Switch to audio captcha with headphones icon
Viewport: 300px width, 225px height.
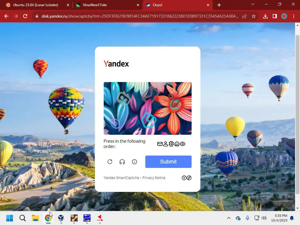122,162
